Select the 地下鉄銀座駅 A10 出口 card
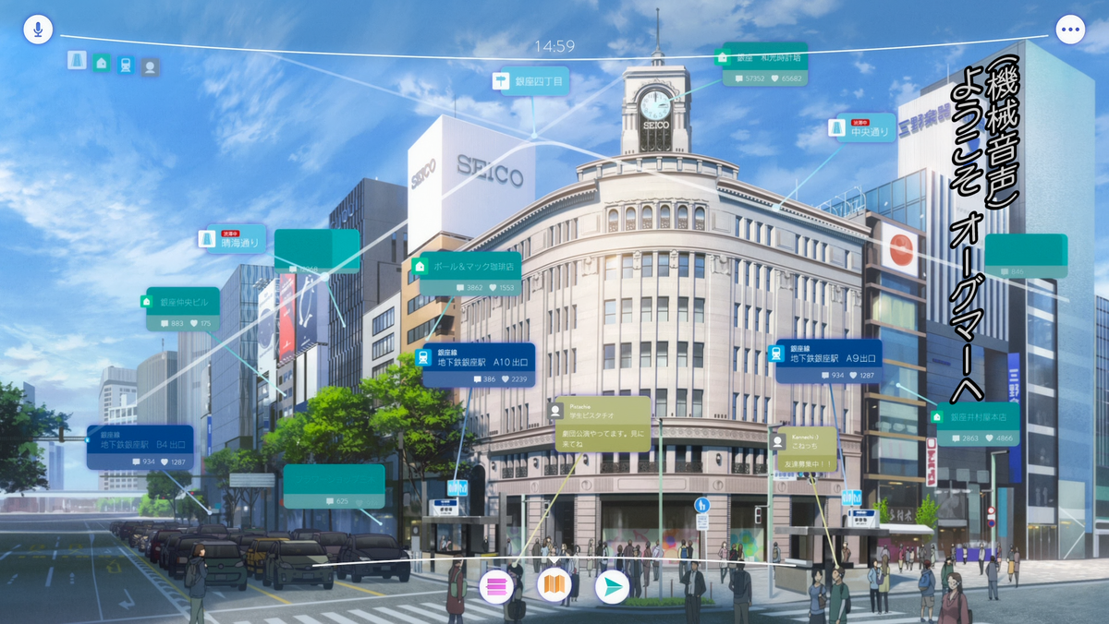Screen dimensions: 1109x624 (x=479, y=365)
